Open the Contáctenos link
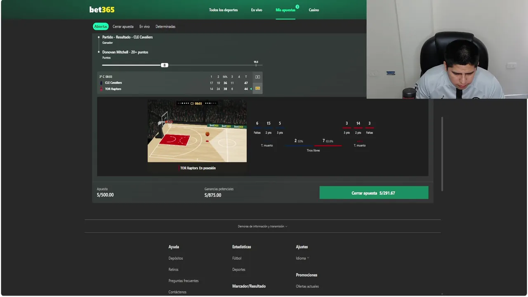This screenshot has height=297, width=528. [177, 292]
